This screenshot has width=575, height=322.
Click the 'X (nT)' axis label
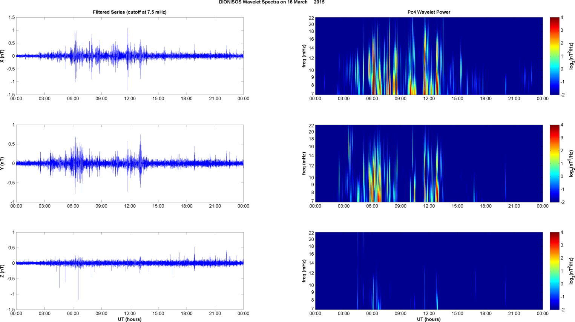click(x=2, y=56)
